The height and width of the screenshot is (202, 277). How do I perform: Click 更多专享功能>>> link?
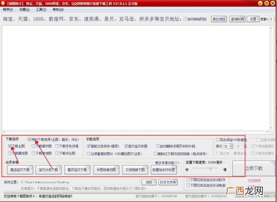(x=167, y=162)
